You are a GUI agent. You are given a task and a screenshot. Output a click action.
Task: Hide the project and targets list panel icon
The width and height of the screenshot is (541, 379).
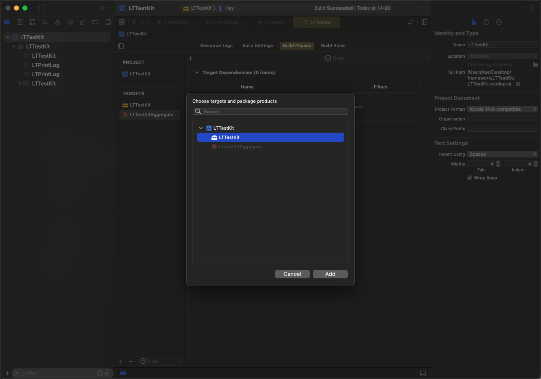(x=121, y=46)
